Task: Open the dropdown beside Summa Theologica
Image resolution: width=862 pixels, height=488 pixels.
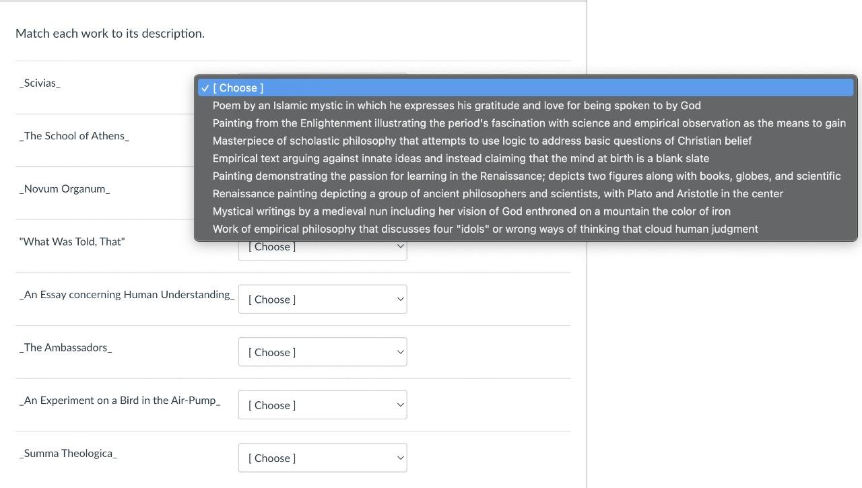Action: [322, 458]
